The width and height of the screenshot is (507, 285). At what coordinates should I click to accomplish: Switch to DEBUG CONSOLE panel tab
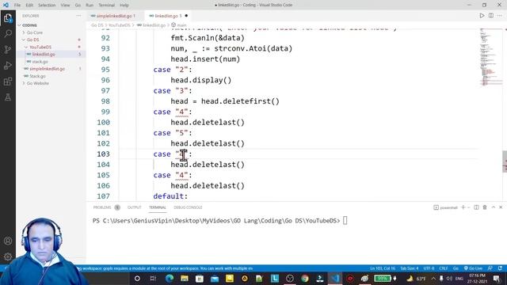pyautogui.click(x=188, y=207)
